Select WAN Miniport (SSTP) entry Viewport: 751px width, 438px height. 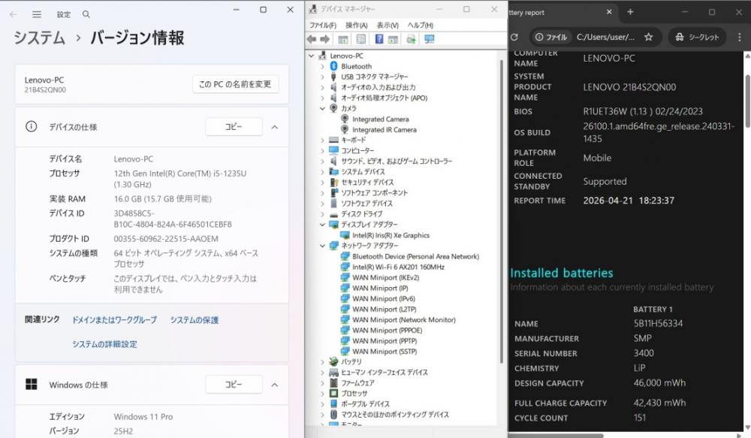(385, 352)
